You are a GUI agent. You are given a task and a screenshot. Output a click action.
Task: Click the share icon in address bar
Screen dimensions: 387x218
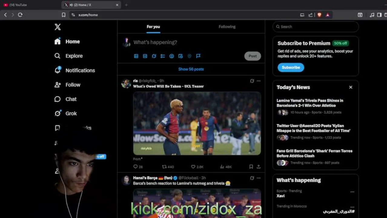[310, 15]
